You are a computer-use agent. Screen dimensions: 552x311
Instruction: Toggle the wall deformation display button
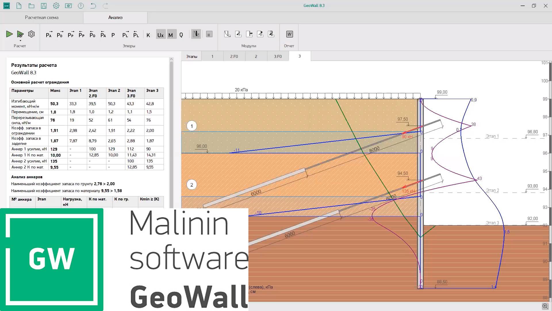196,34
